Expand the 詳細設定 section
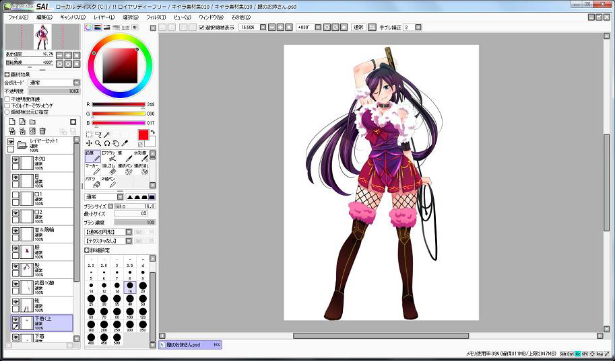The width and height of the screenshot is (615, 361). (x=87, y=249)
